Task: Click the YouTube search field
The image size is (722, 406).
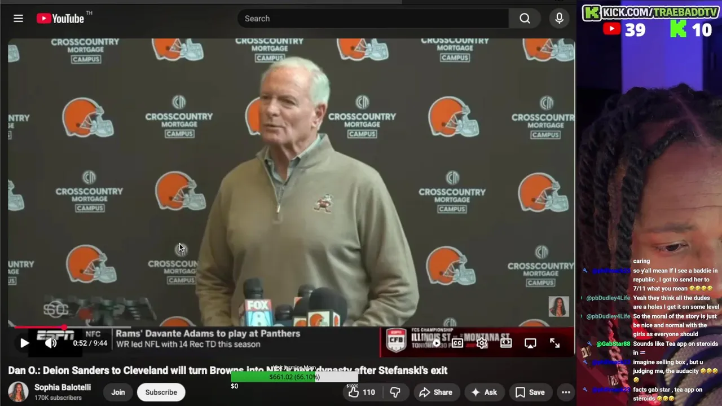Action: click(x=373, y=19)
